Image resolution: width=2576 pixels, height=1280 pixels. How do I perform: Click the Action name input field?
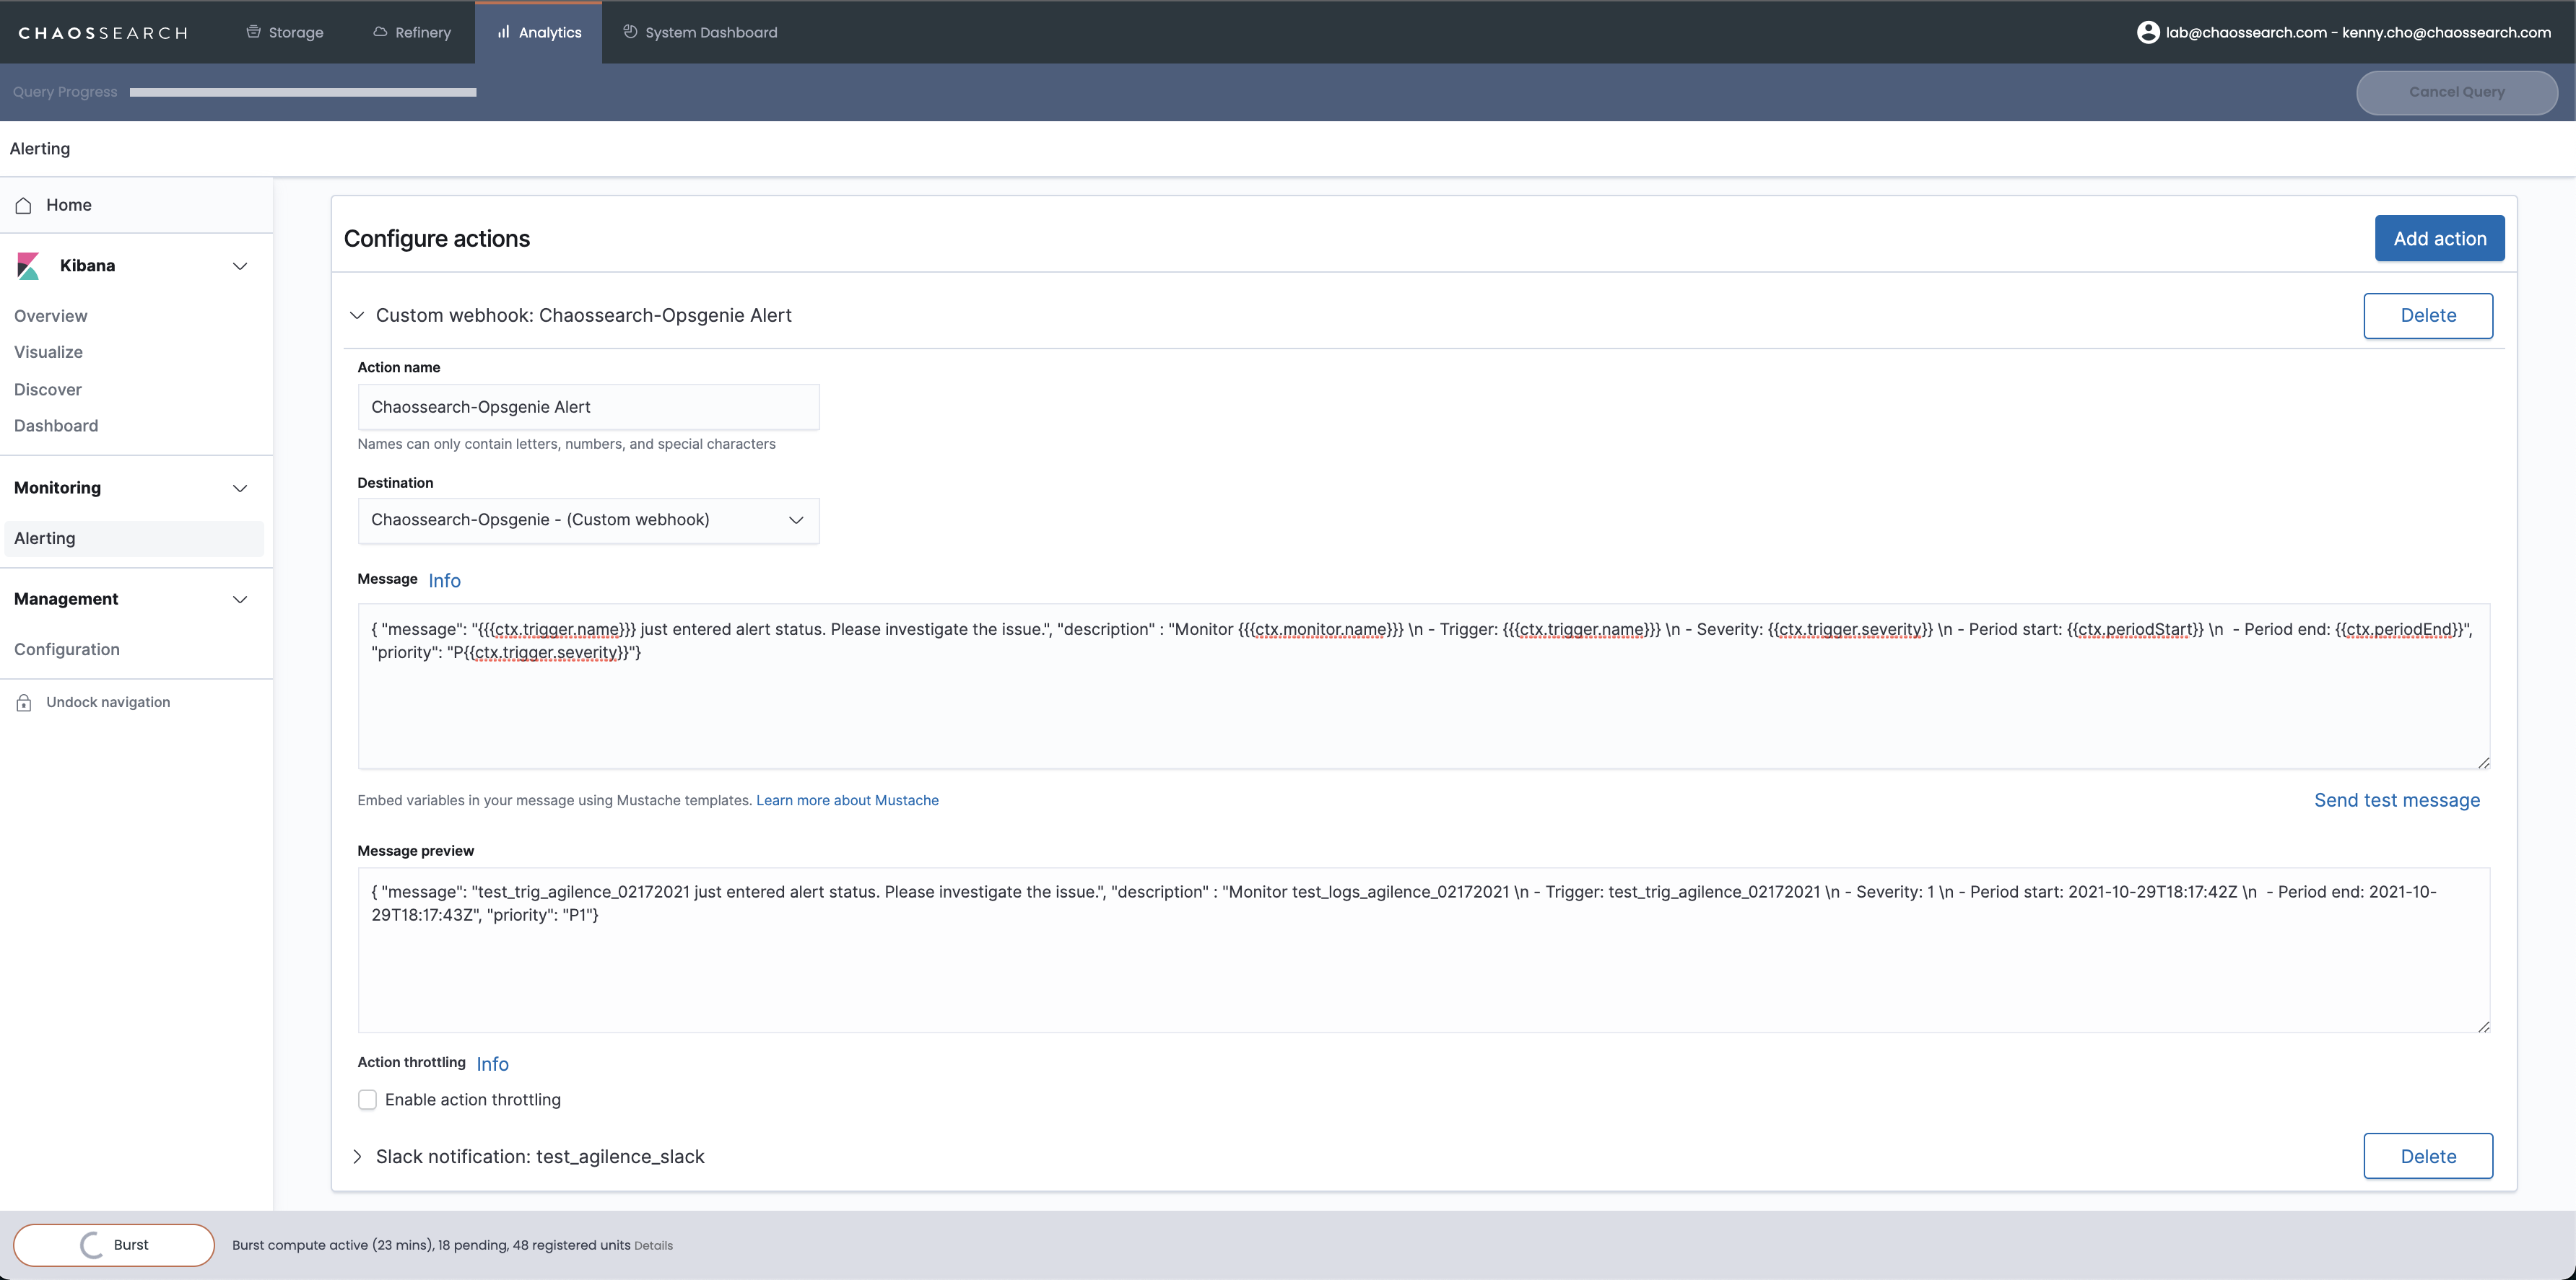(588, 408)
